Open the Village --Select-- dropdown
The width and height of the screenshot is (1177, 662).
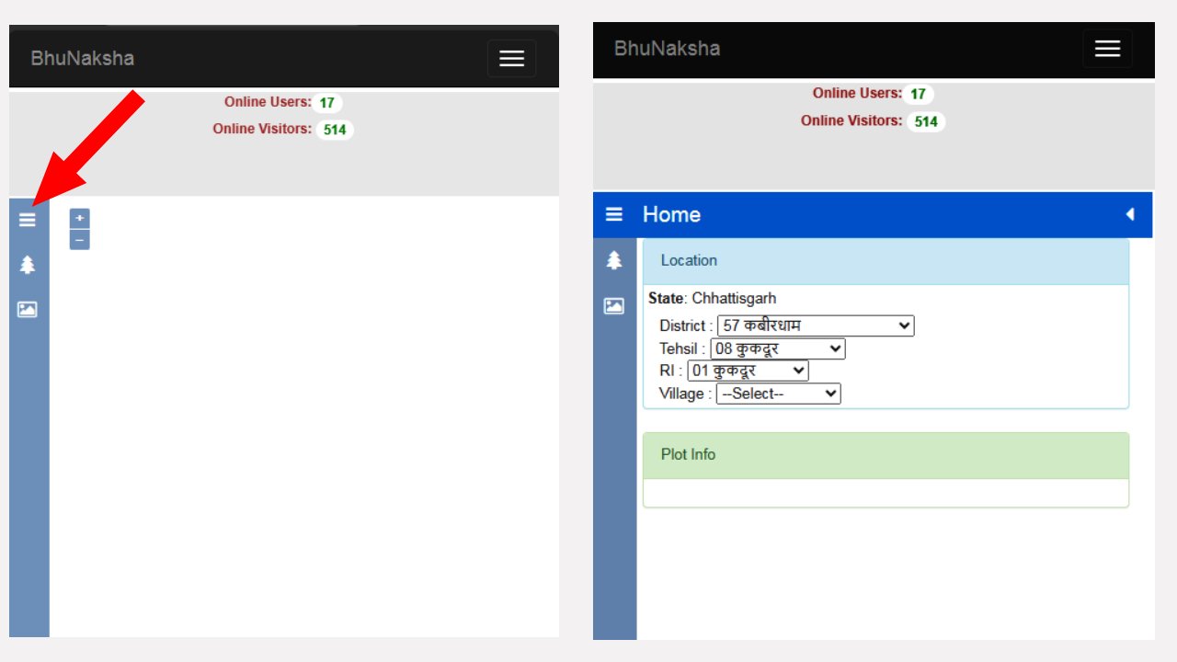coord(778,394)
